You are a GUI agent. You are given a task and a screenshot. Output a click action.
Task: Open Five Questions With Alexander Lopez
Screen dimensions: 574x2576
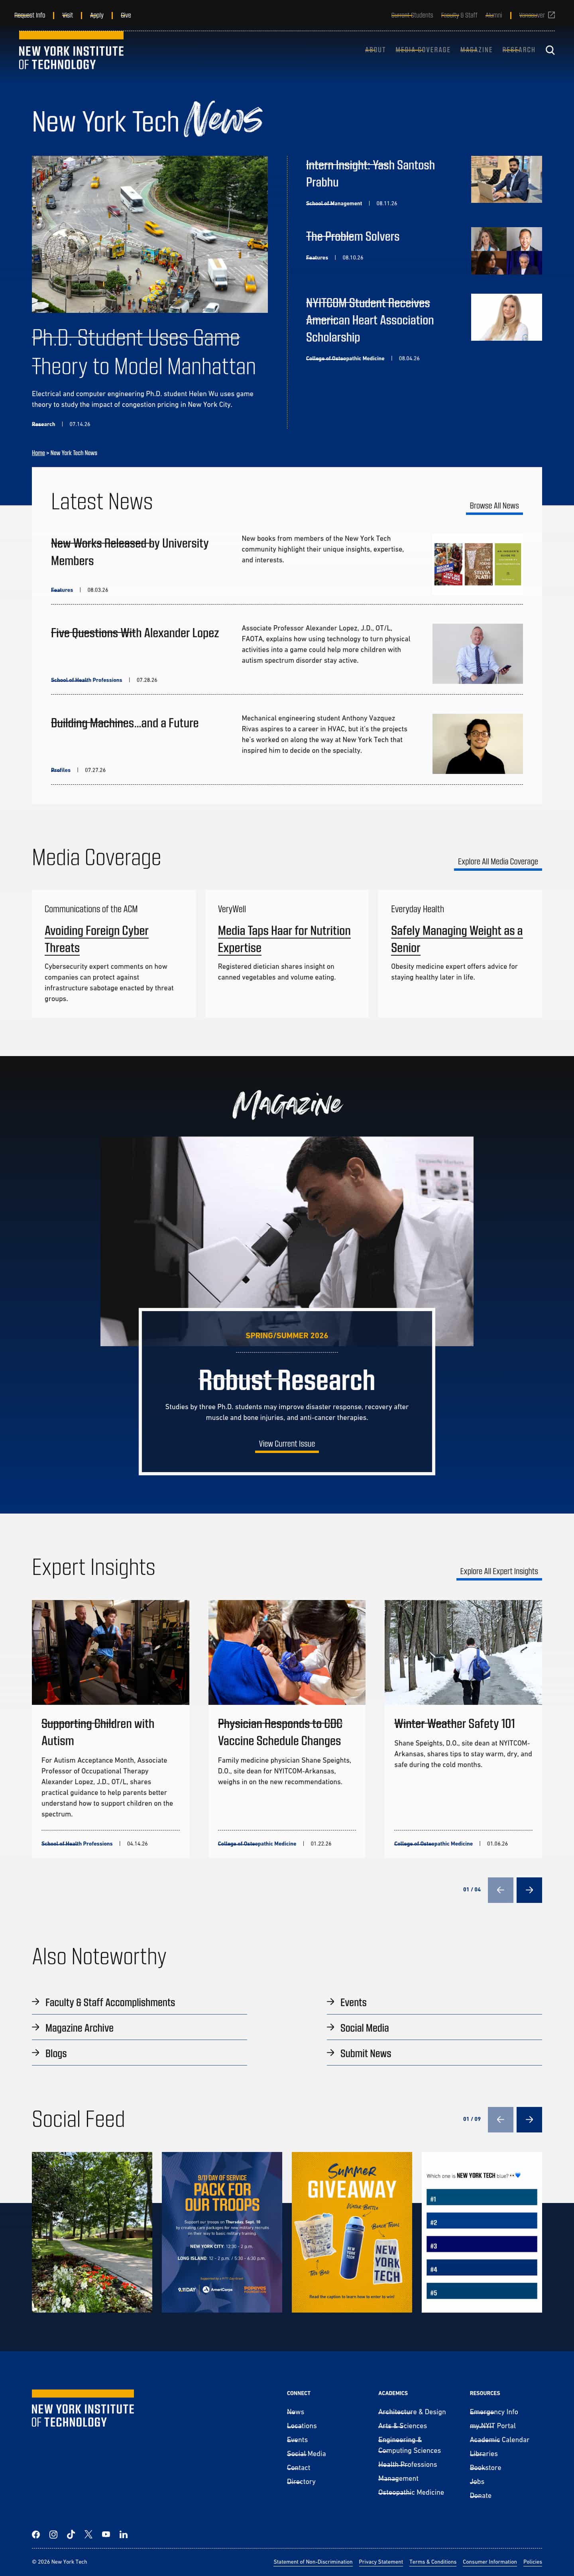point(135,633)
